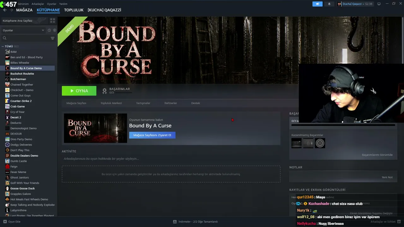Click Oyun Ekle label to add a game
The width and height of the screenshot is (404, 227).
14,222
